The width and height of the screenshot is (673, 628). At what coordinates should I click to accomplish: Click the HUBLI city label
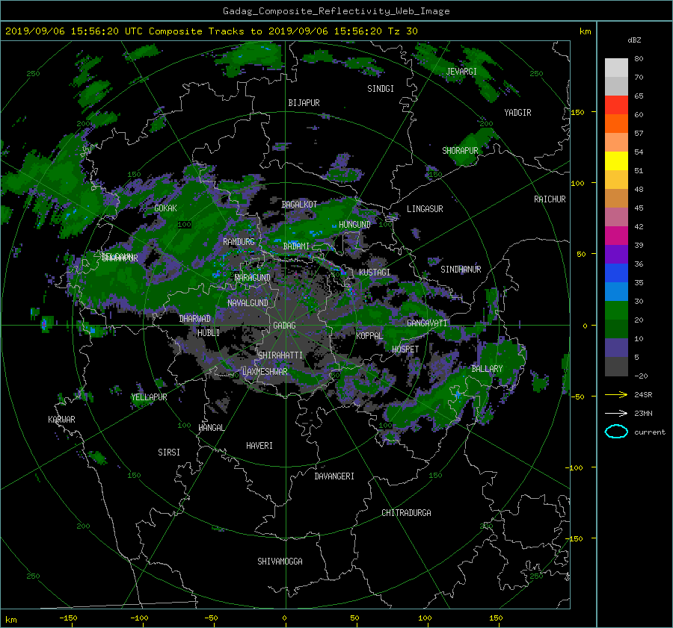click(x=209, y=333)
